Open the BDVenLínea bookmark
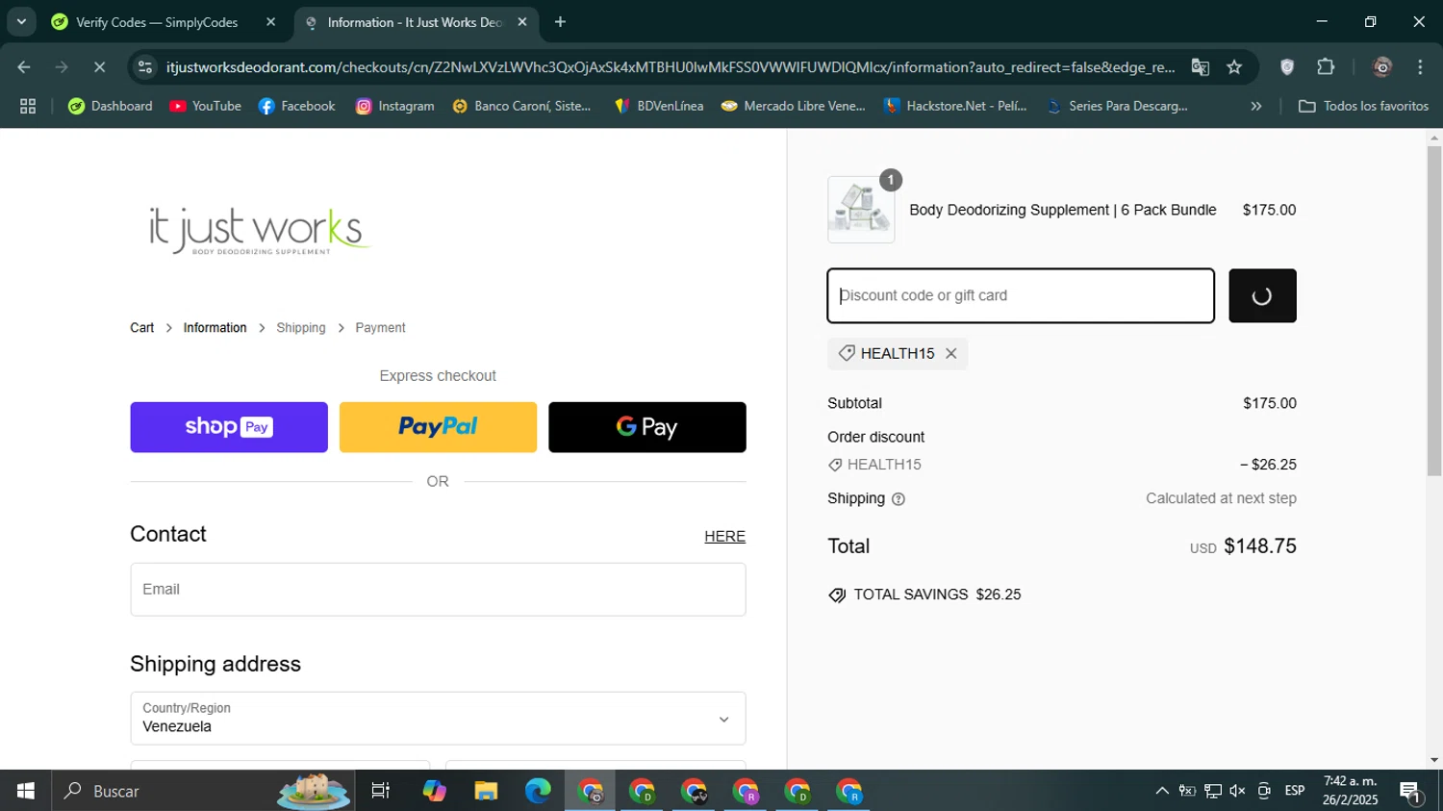 coord(659,107)
